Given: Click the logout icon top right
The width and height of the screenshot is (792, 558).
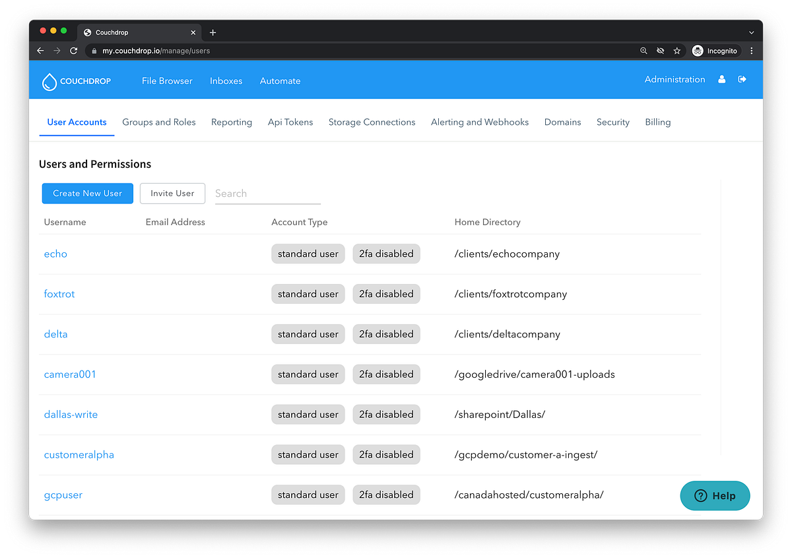Looking at the screenshot, I should click(742, 79).
